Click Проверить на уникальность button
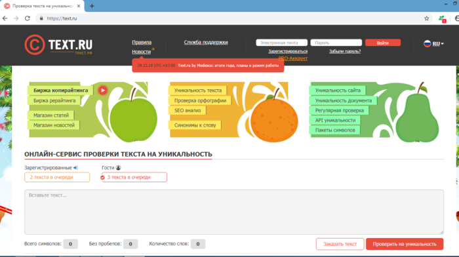459x257 pixels. (405, 244)
